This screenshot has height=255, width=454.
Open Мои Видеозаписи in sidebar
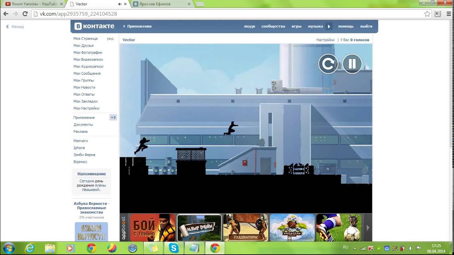(88, 59)
